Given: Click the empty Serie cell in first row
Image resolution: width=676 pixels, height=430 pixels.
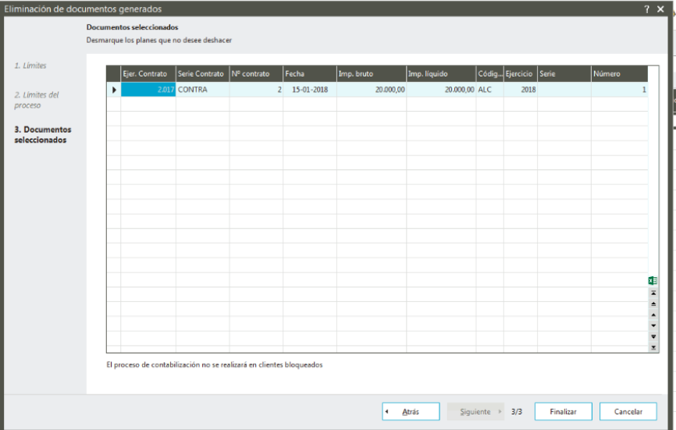Looking at the screenshot, I should tap(564, 90).
